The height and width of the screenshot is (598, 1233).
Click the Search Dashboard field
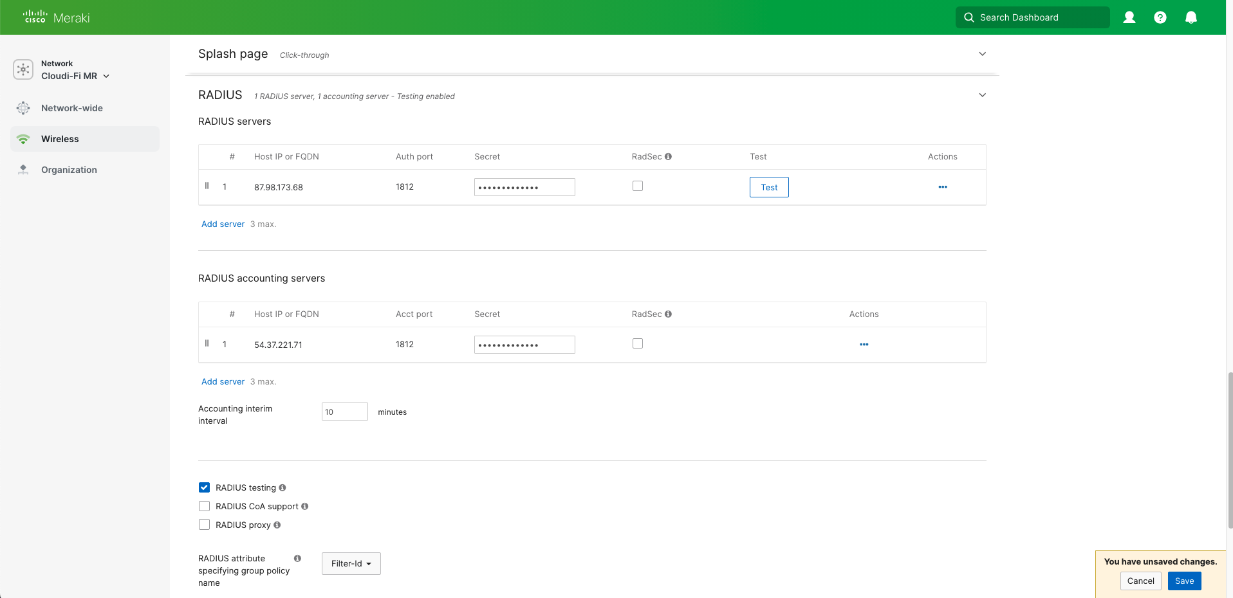coord(1032,17)
